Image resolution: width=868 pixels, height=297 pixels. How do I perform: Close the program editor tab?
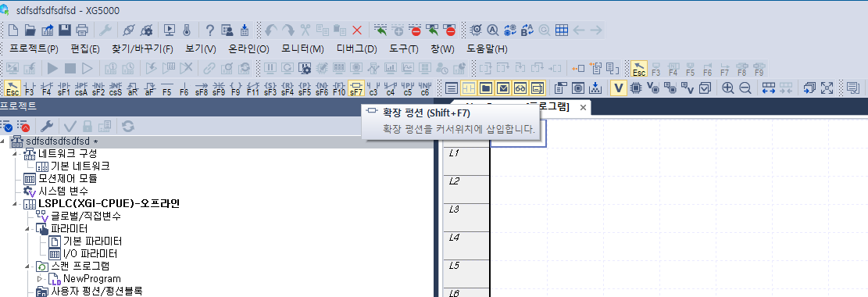583,108
